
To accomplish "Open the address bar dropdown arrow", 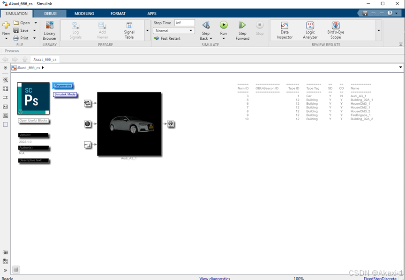I will (401, 67).
